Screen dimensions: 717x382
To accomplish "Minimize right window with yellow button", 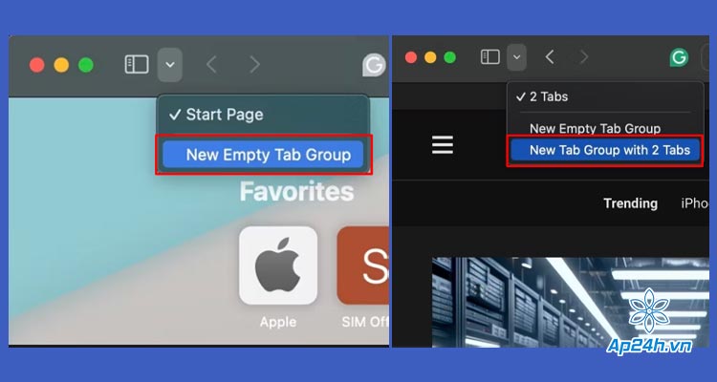I will [x=430, y=57].
